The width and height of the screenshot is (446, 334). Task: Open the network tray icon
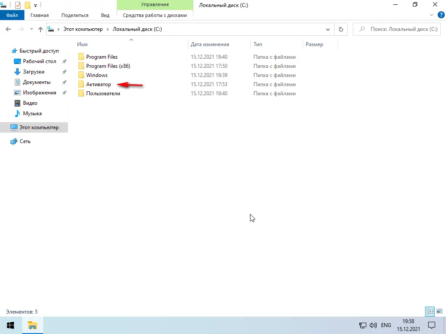point(363,325)
